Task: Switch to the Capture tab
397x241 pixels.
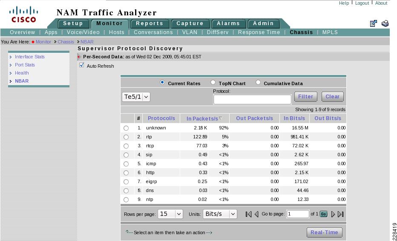Action: pos(190,23)
